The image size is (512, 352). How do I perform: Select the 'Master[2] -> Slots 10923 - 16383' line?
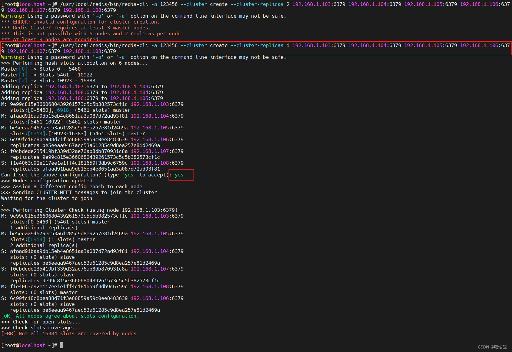48,81
